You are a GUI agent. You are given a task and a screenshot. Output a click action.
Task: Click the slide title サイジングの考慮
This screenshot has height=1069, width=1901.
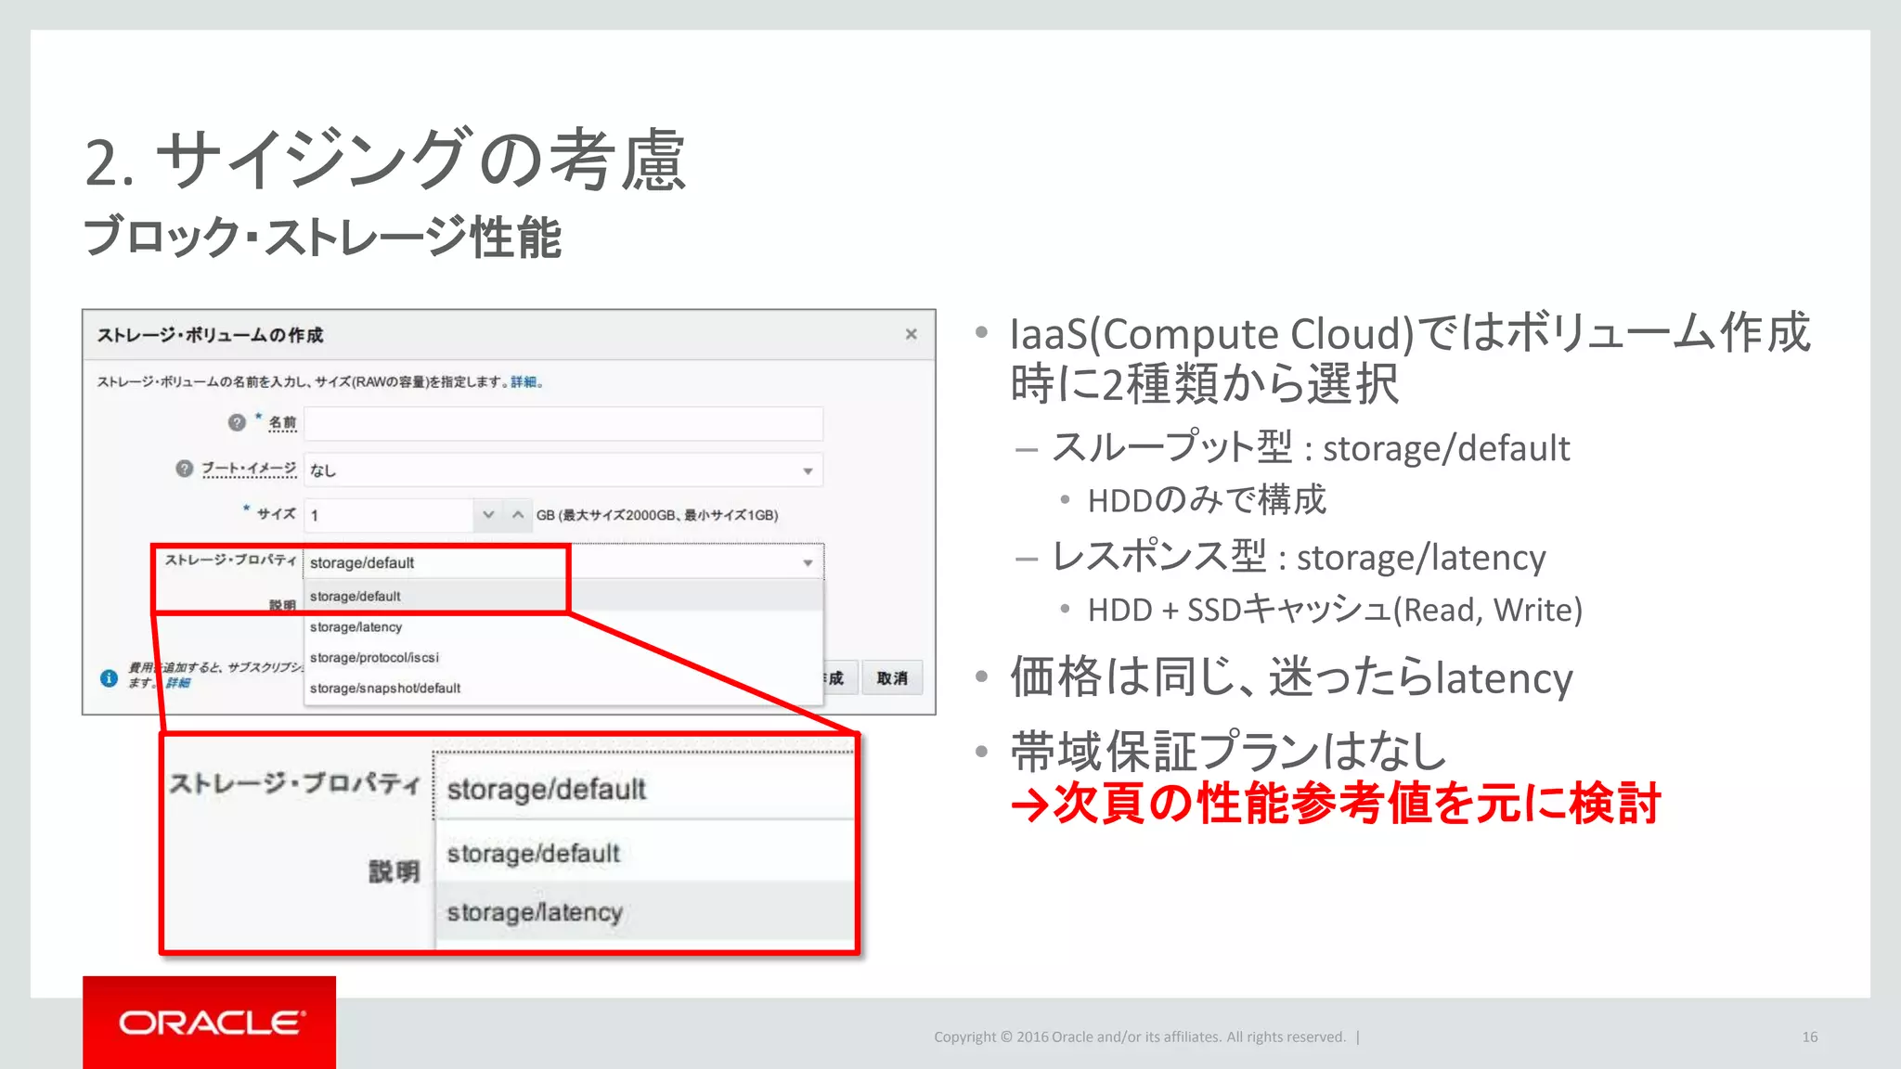(385, 160)
